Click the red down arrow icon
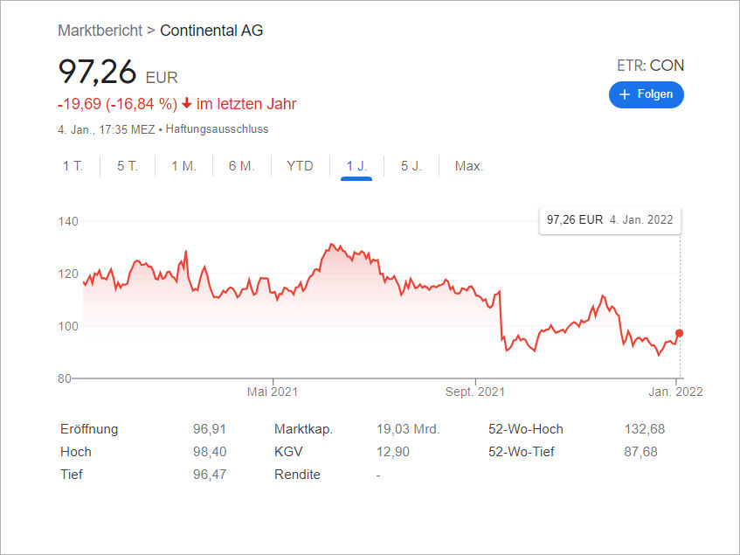Image resolution: width=740 pixels, height=555 pixels. coord(186,104)
